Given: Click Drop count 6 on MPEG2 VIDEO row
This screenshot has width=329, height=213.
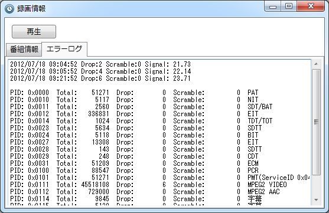Looking at the screenshot, I should [164, 185].
